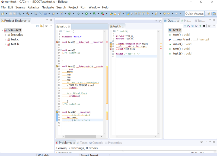Open Project Explorer View Menu triangle
The height and width of the screenshot is (156, 217).
[51, 26]
